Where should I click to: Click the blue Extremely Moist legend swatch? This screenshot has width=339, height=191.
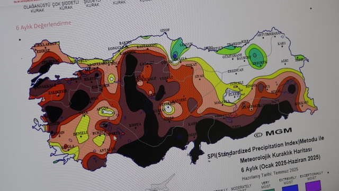(290, 188)
